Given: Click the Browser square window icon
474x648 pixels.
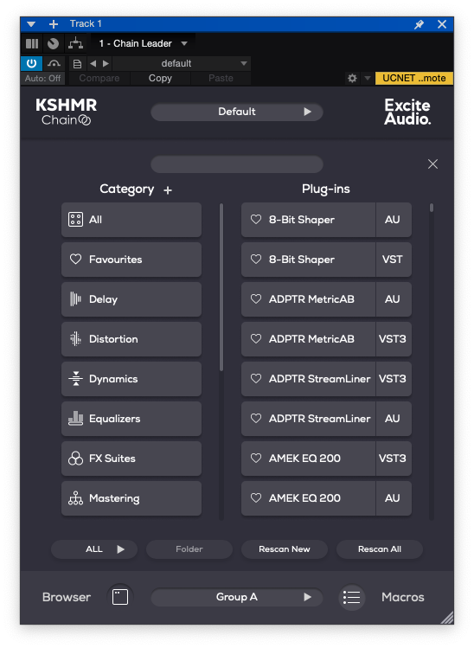Looking at the screenshot, I should (120, 597).
